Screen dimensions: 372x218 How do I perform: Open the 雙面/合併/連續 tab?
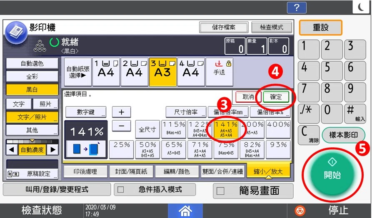click(222, 171)
